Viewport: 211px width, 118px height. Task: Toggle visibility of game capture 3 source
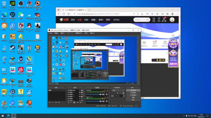pyautogui.click(x=80, y=96)
